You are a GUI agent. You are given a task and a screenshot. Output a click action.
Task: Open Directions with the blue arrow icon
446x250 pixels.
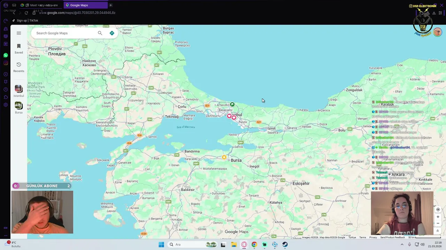pos(112,33)
